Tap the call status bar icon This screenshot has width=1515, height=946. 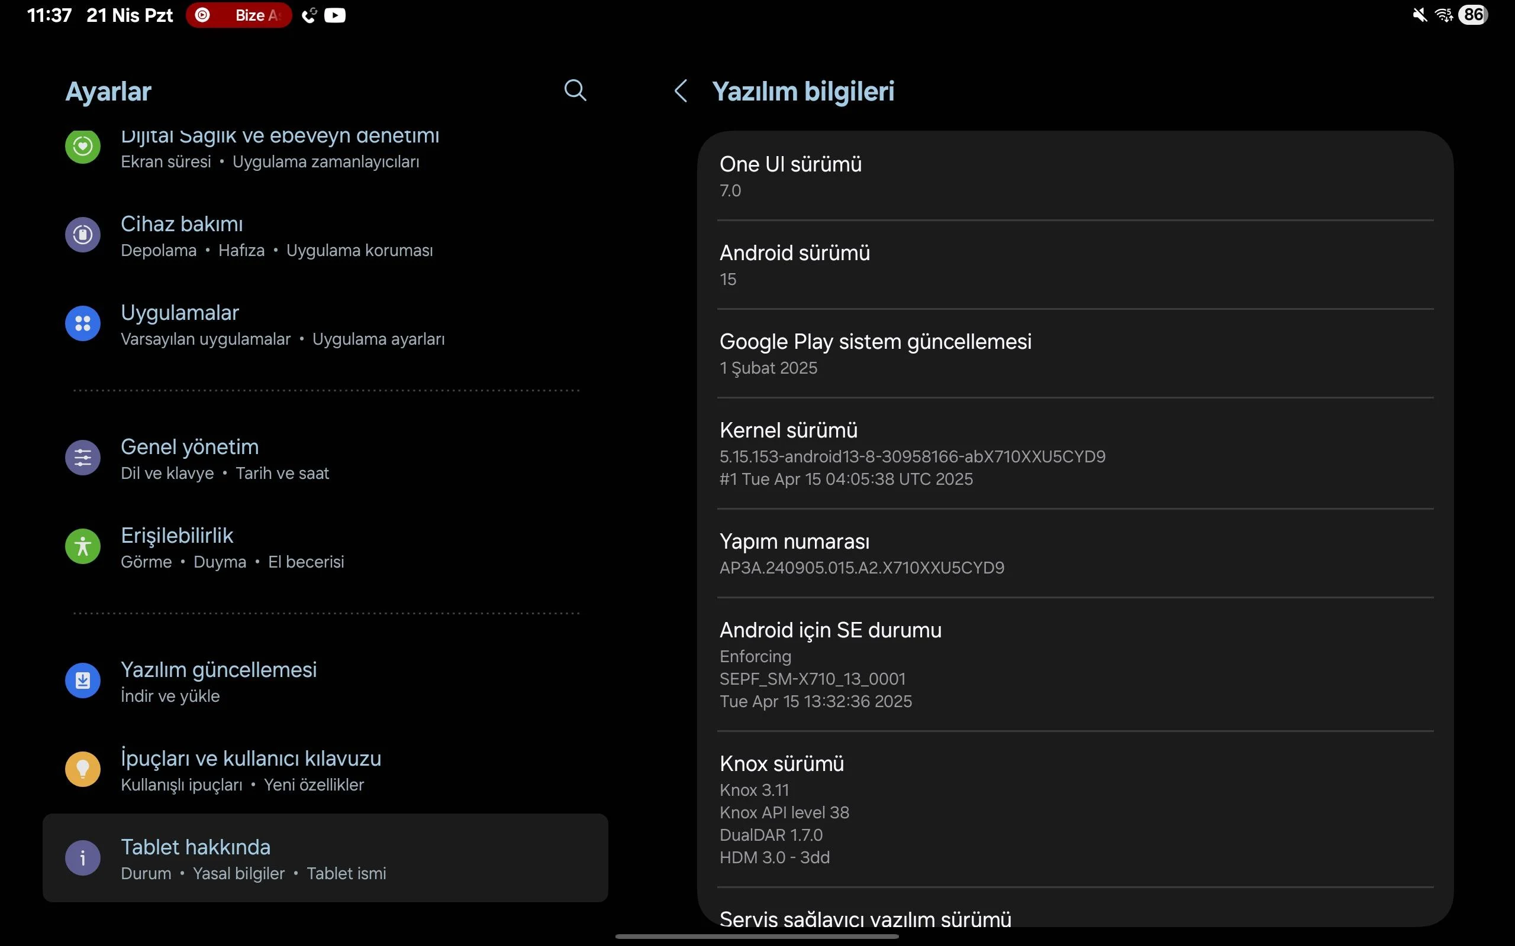tap(310, 15)
